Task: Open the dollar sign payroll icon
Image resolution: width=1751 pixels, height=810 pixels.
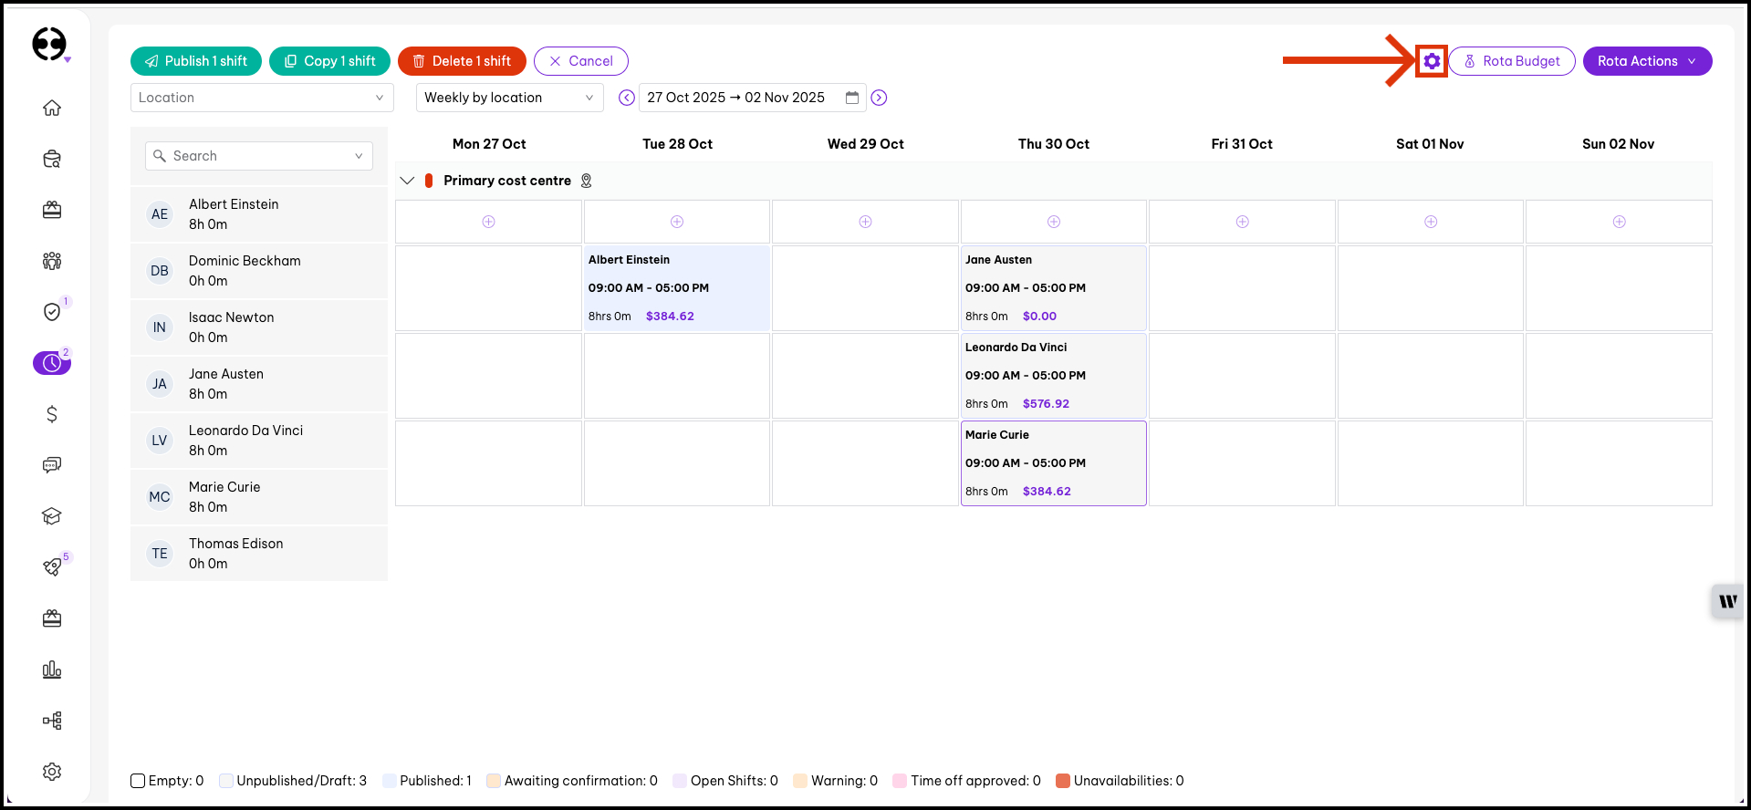Action: (52, 414)
